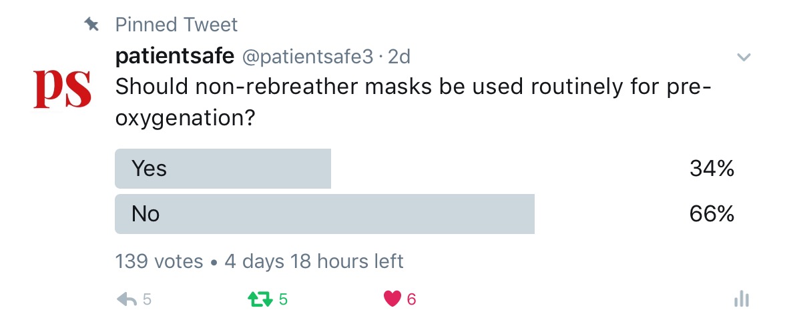Image resolution: width=789 pixels, height=326 pixels.
Task: Click the reply arrow icon
Action: click(x=127, y=300)
